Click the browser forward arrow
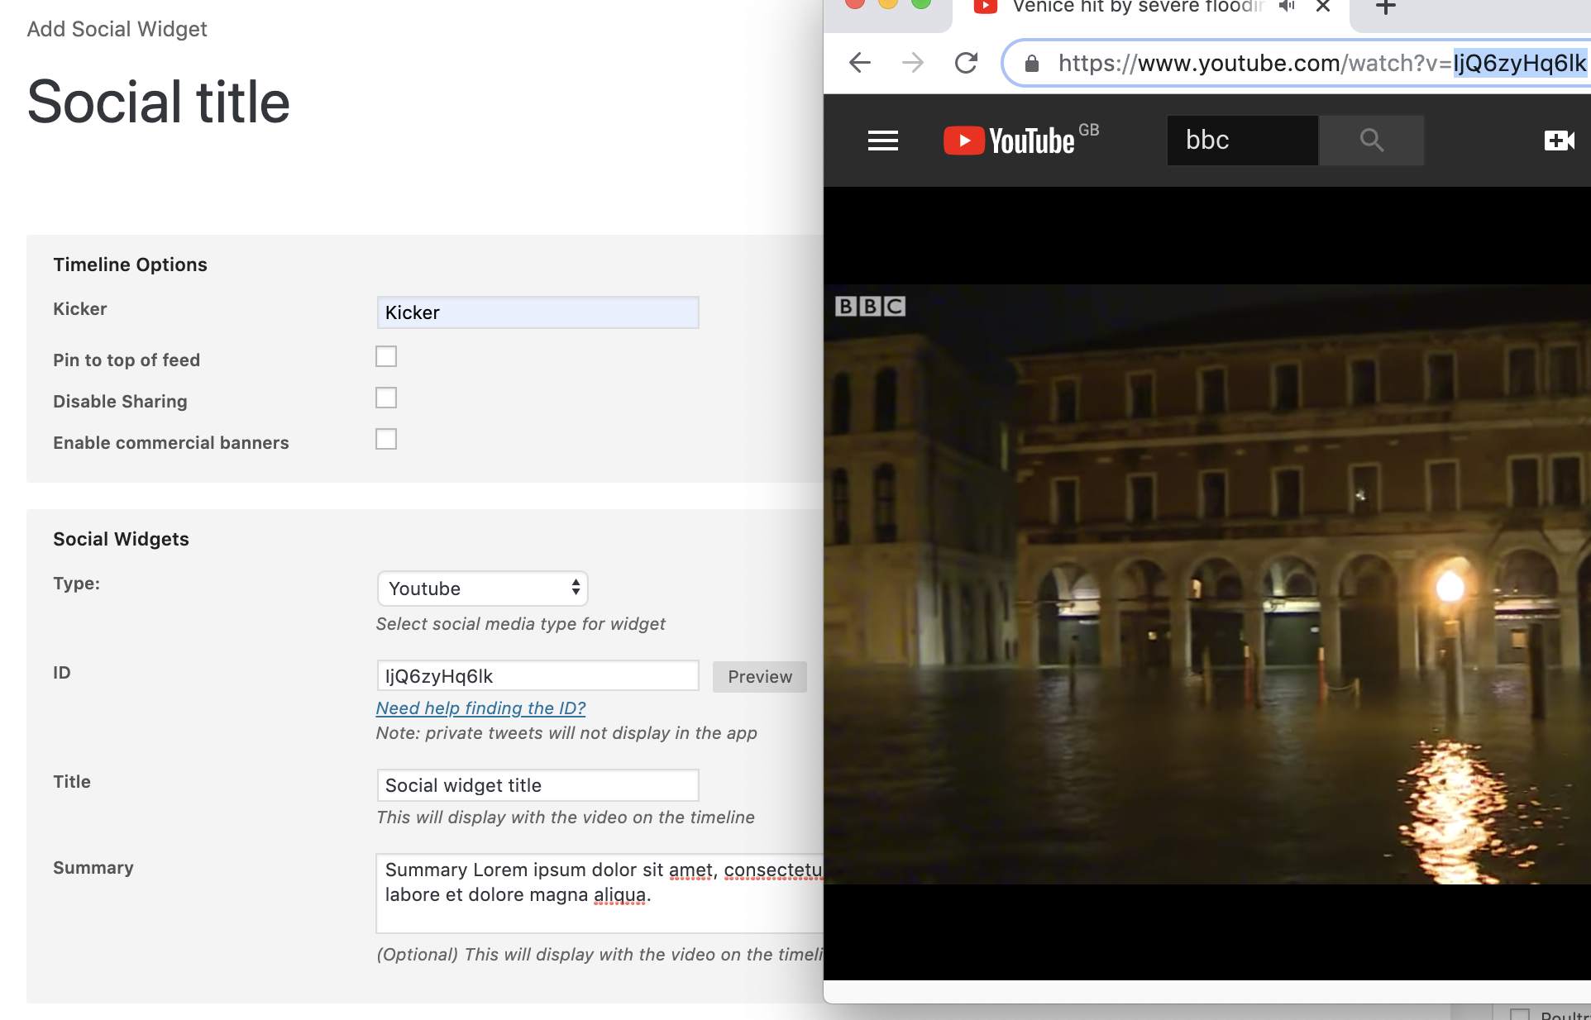 coord(913,63)
